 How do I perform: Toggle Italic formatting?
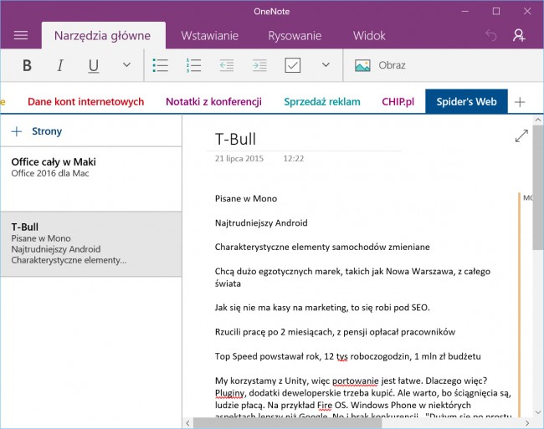click(x=60, y=65)
